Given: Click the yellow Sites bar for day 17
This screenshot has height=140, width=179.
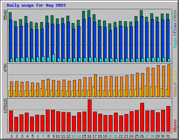Looking at the screenshot, I should [x=93, y=92].
